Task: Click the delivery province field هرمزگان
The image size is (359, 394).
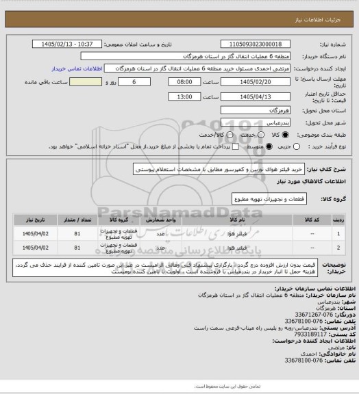Action: point(256,110)
